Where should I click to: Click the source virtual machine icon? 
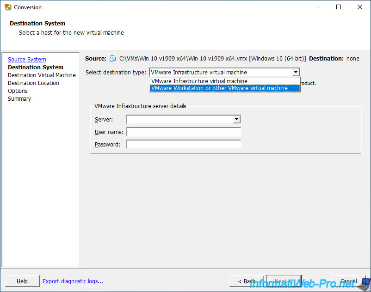pos(112,58)
